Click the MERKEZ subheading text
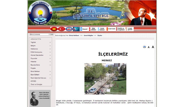This screenshot has height=107, width=186. (107, 60)
